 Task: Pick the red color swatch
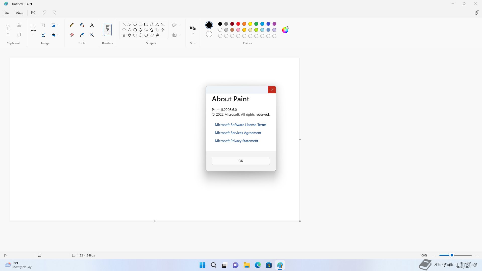(x=238, y=24)
